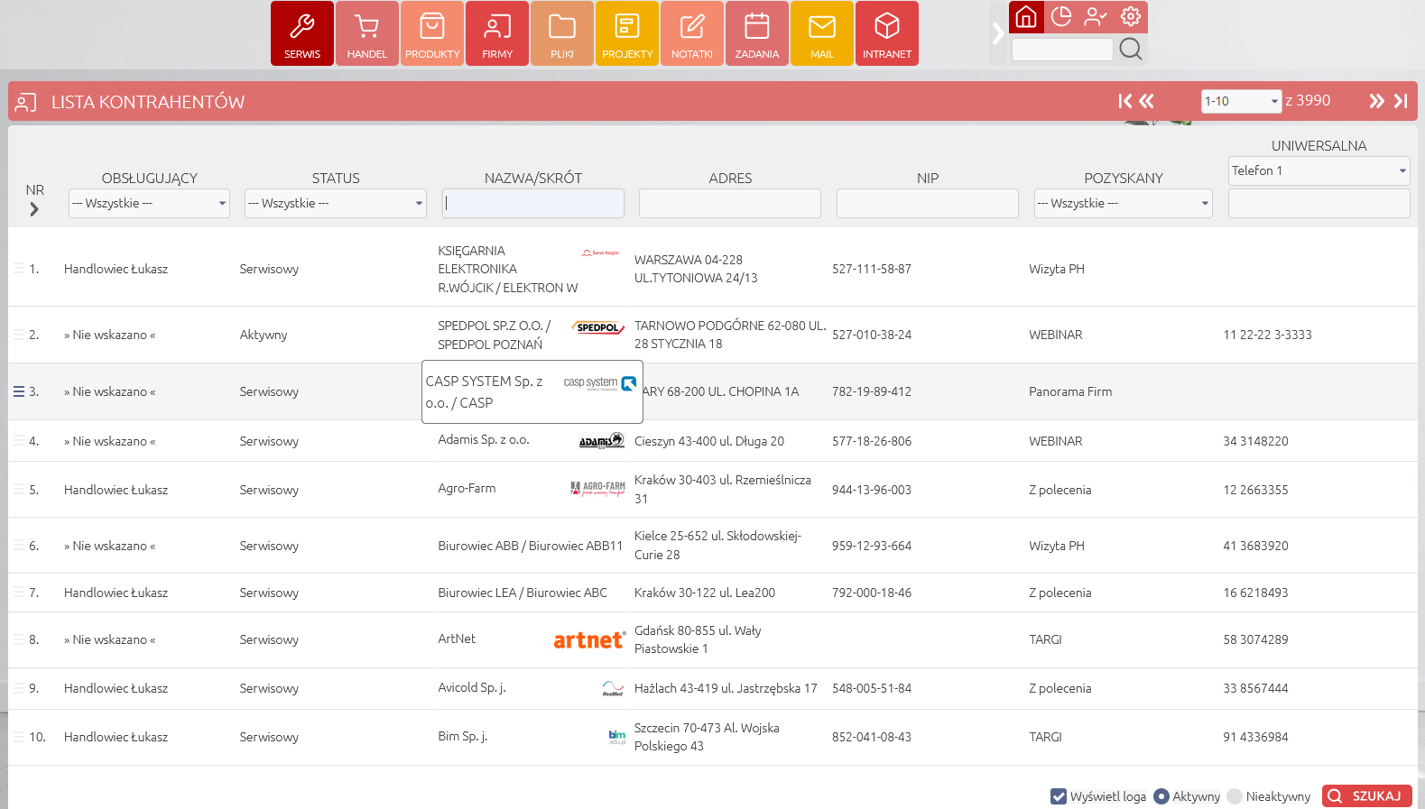Jump to last page of contractors
1425x809 pixels.
click(1401, 101)
